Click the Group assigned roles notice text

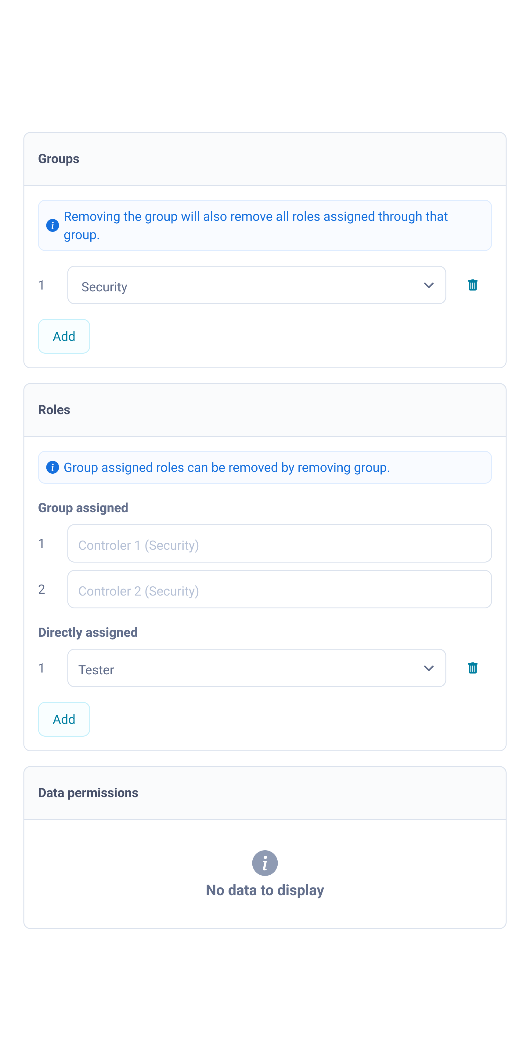tap(226, 468)
